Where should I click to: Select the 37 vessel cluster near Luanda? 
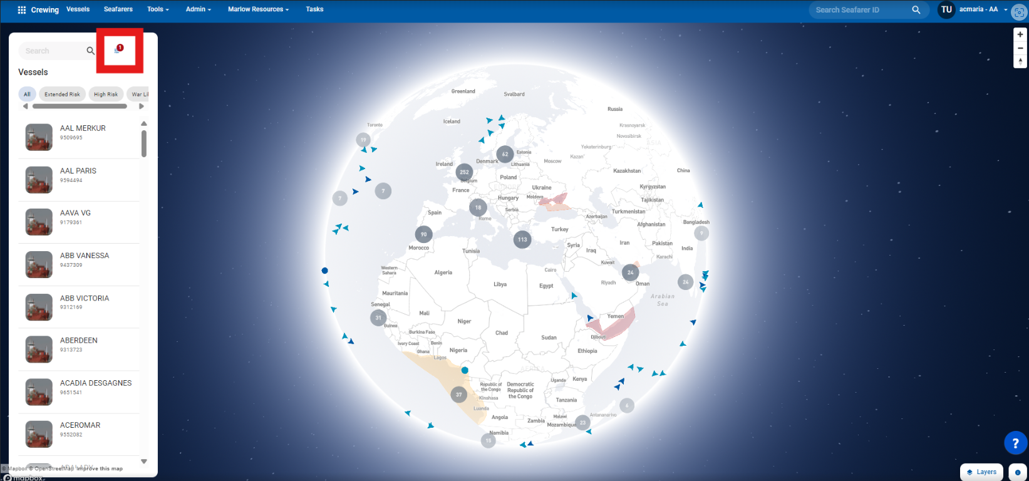pos(459,395)
